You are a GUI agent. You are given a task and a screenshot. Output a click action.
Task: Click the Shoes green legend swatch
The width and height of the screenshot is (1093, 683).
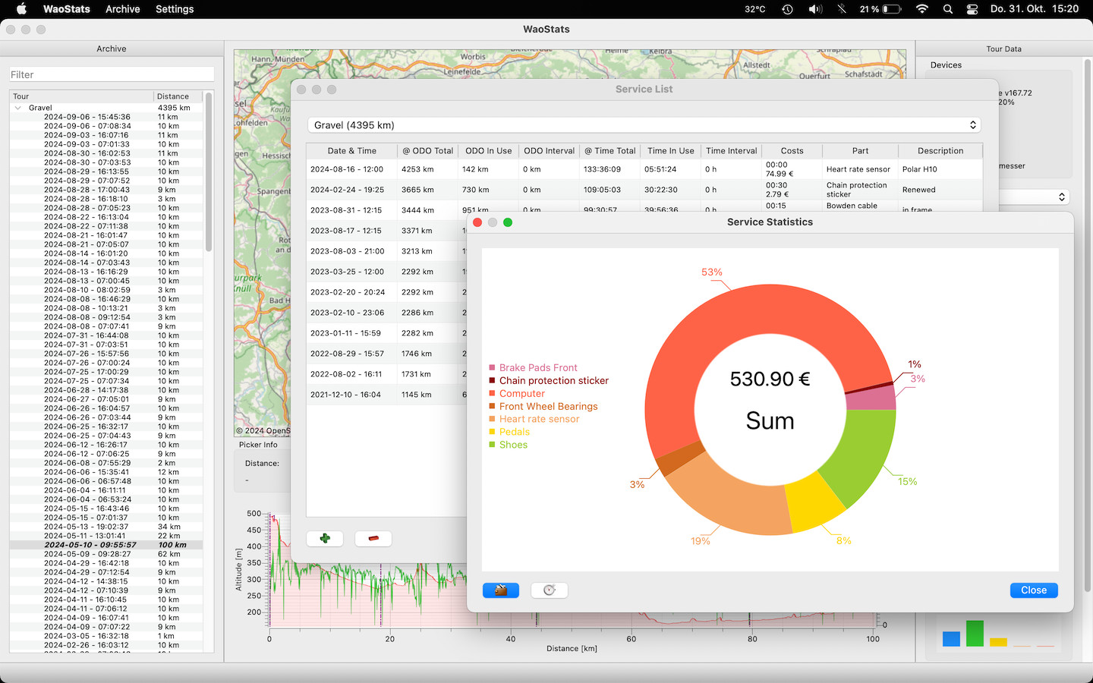pos(493,445)
